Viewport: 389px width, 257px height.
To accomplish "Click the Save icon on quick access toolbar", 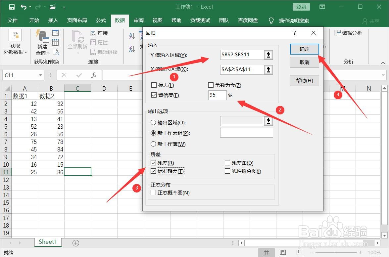I will coord(12,7).
